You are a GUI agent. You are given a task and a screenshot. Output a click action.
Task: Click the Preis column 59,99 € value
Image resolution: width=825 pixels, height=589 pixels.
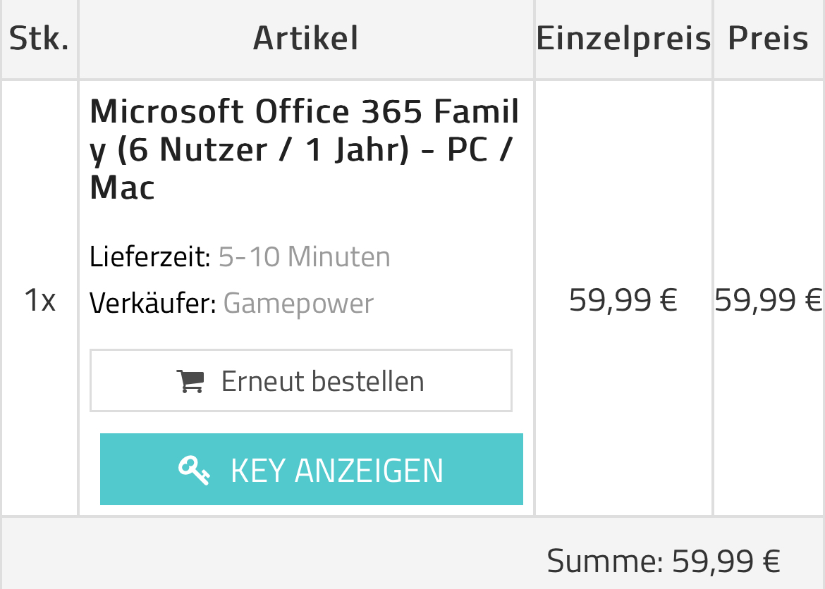pos(768,300)
